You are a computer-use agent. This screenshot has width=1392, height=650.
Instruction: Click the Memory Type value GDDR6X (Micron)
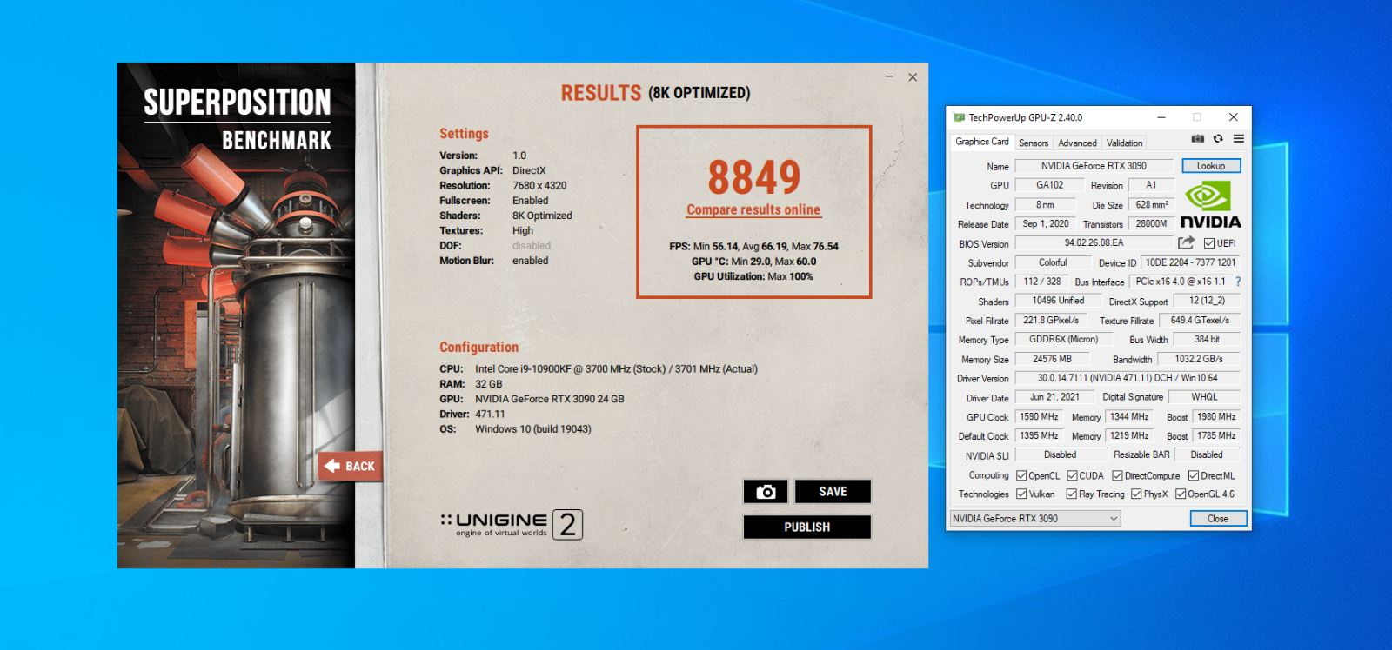[x=1063, y=340]
